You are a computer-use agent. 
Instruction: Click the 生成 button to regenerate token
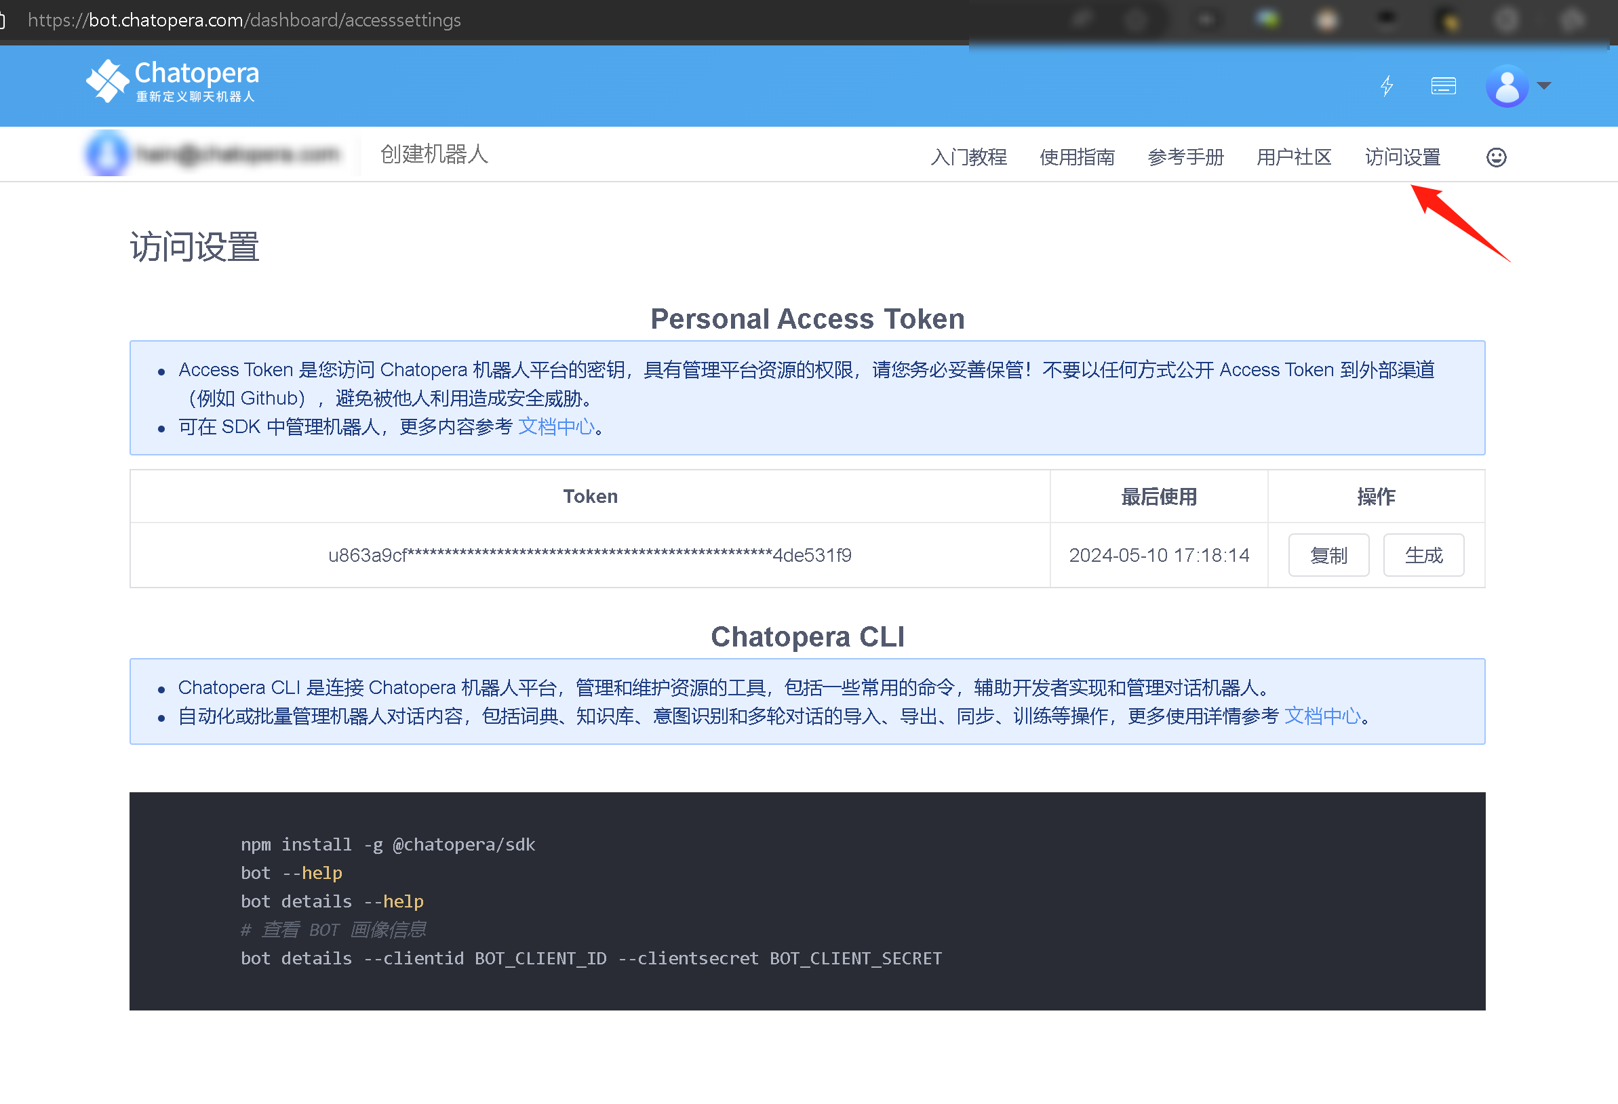[1424, 555]
